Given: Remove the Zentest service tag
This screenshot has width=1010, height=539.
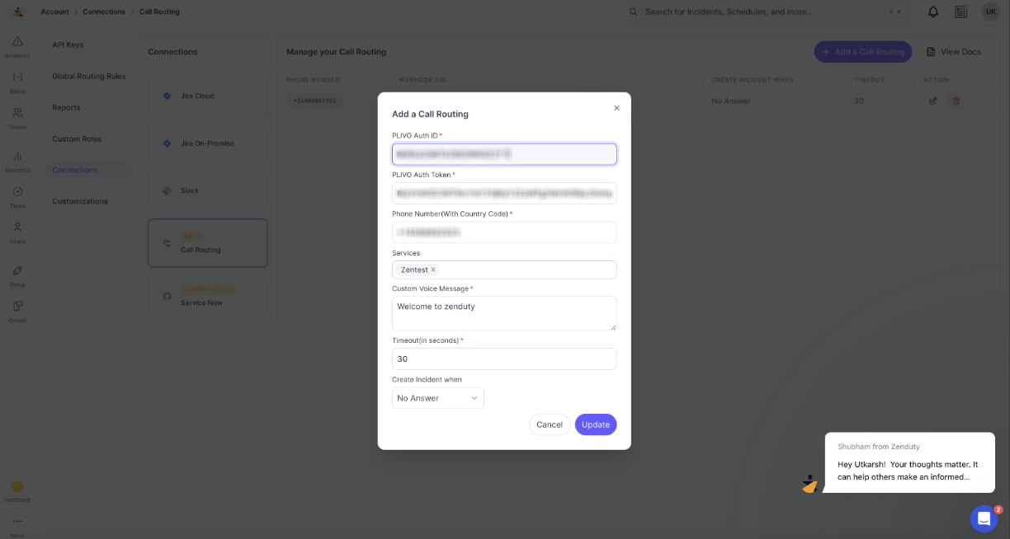Looking at the screenshot, I should click(433, 269).
